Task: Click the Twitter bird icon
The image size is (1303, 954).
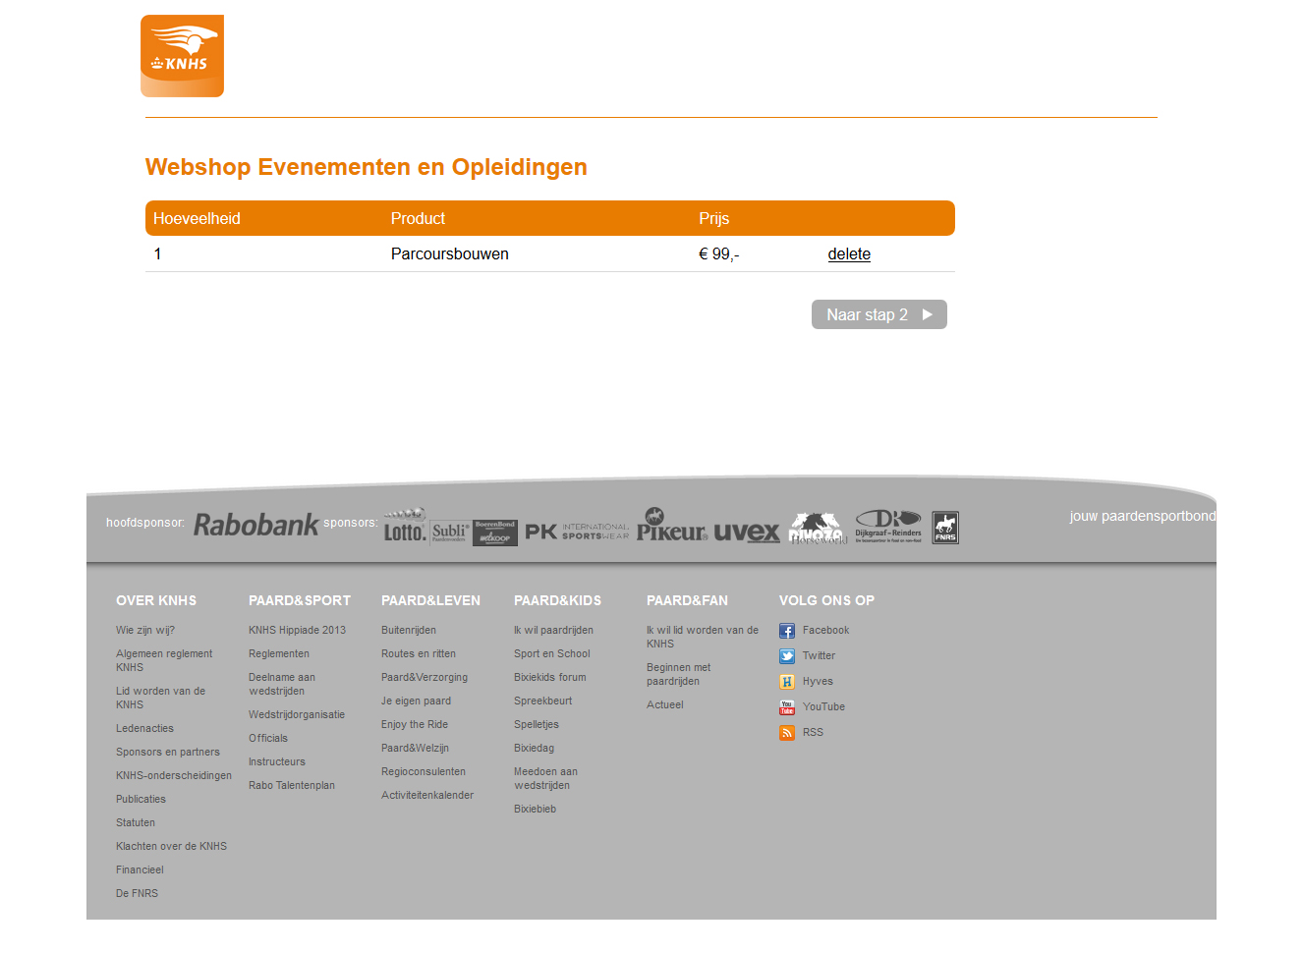Action: click(x=787, y=656)
